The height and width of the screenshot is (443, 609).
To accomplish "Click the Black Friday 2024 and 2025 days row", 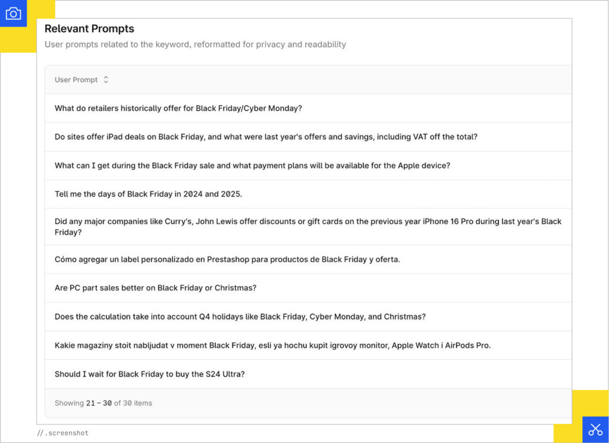I will (148, 194).
